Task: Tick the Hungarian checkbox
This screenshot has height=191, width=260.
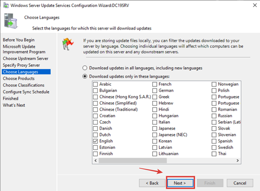Action: (155, 116)
